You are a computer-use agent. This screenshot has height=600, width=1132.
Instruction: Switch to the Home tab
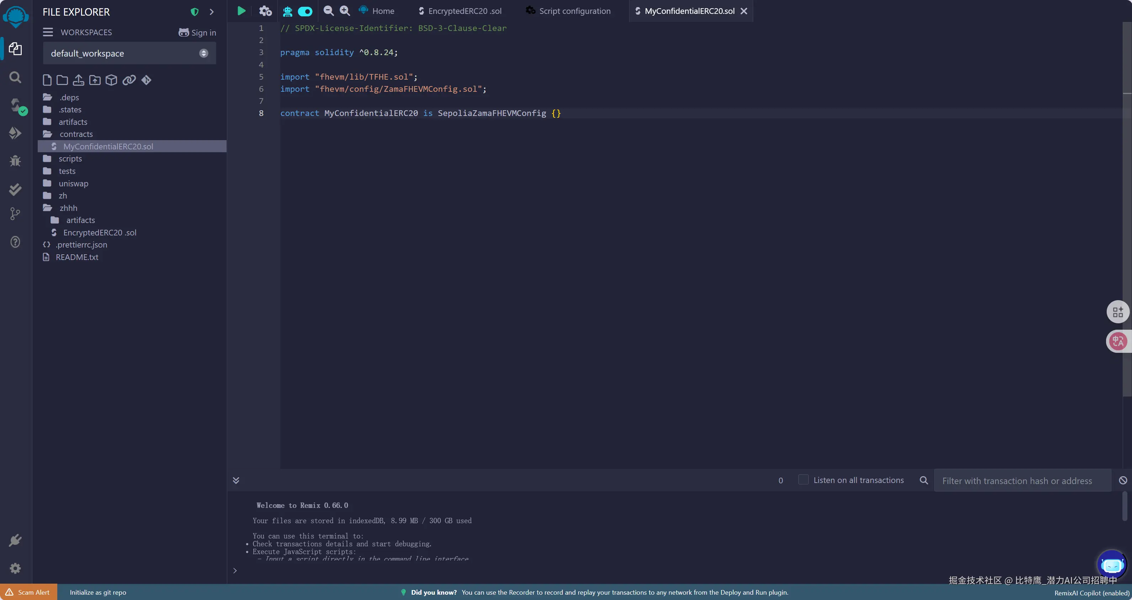point(383,11)
